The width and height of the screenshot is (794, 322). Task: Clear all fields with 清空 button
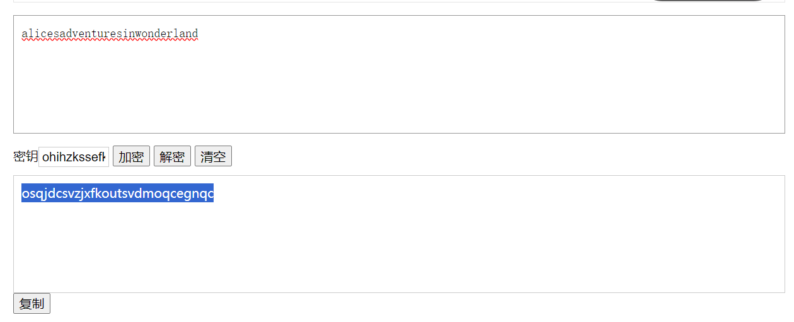tap(213, 156)
